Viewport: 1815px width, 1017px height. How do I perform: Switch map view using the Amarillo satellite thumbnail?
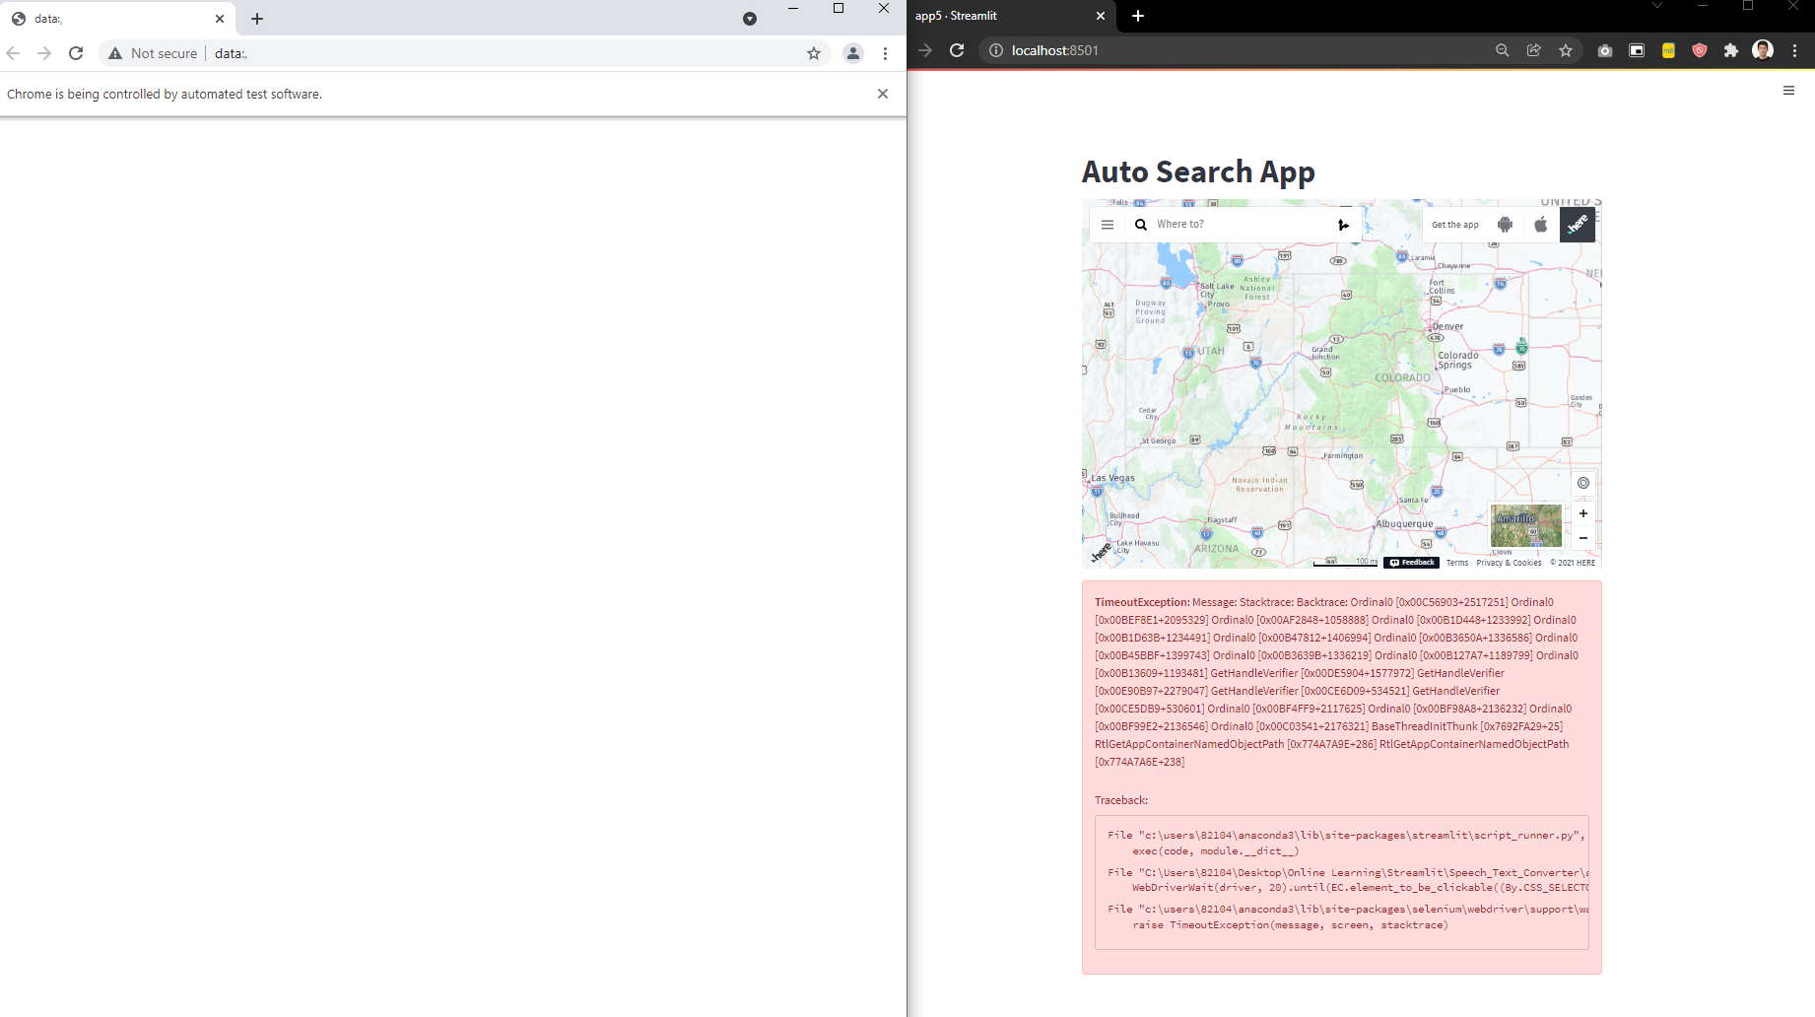(1526, 525)
